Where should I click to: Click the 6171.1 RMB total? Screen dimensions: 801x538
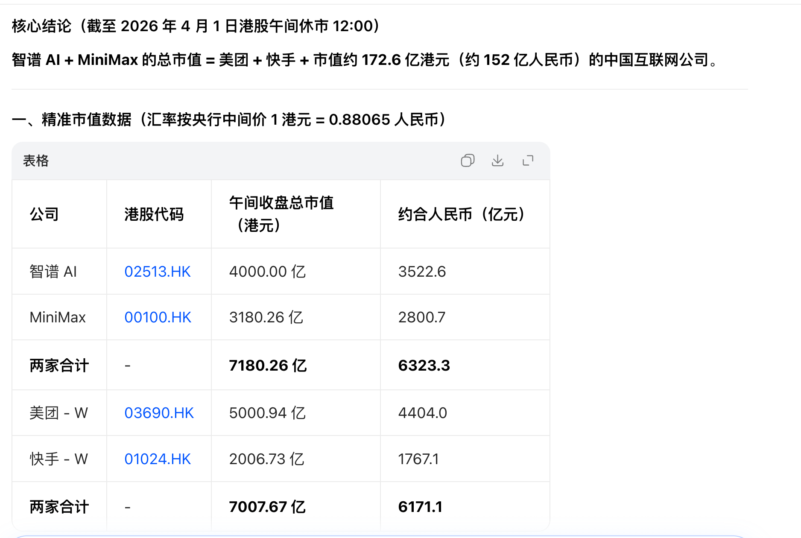pyautogui.click(x=420, y=507)
